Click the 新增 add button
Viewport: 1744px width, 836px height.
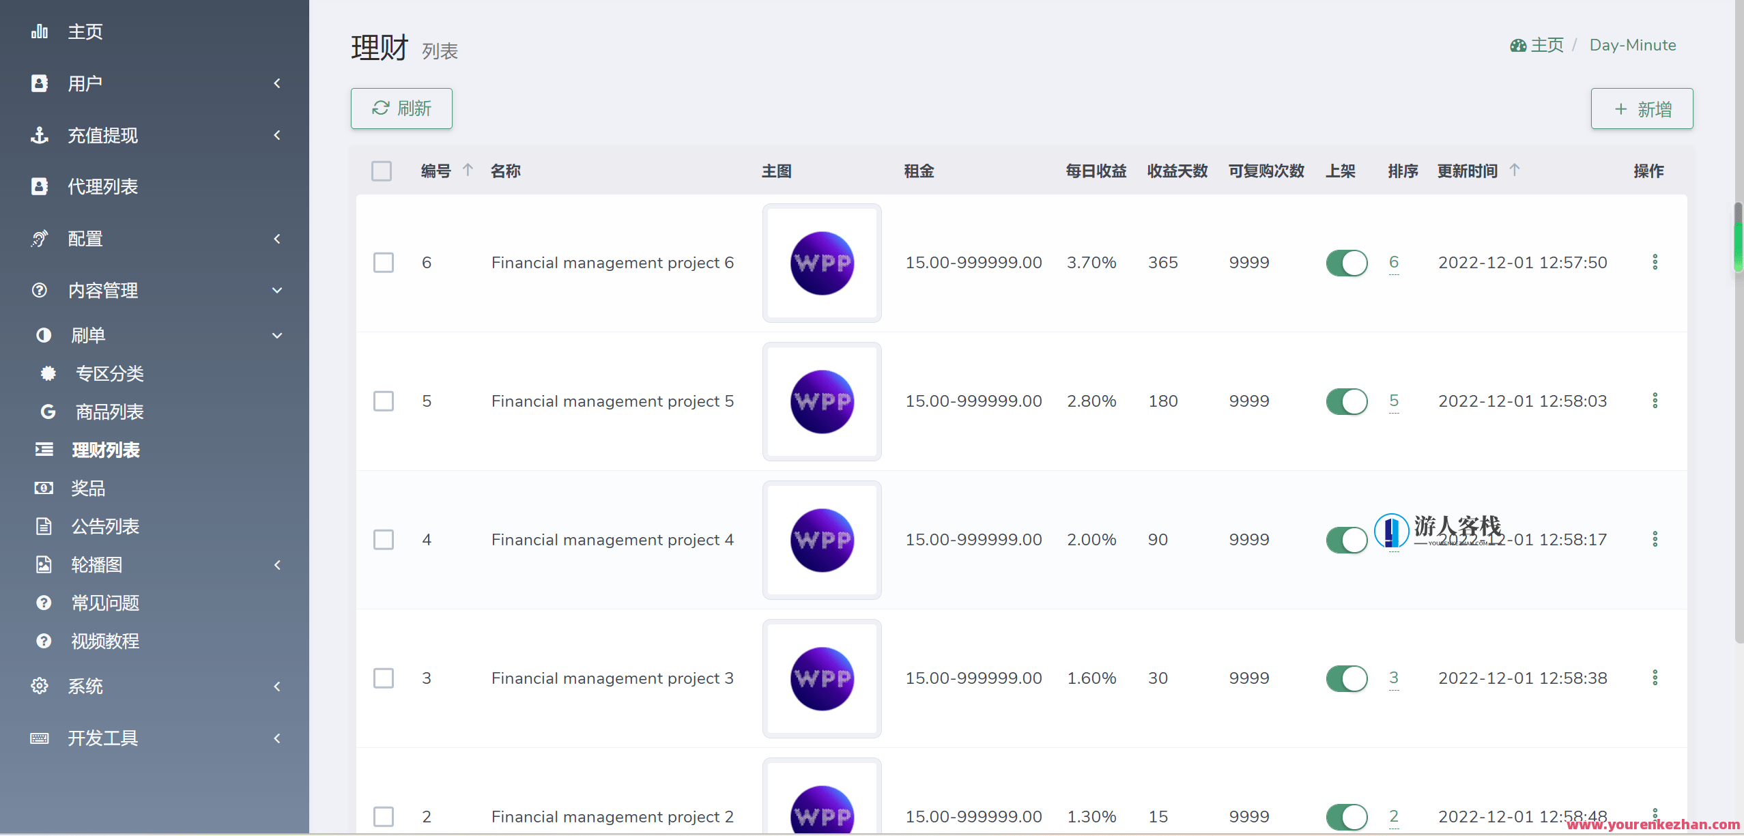1641,108
